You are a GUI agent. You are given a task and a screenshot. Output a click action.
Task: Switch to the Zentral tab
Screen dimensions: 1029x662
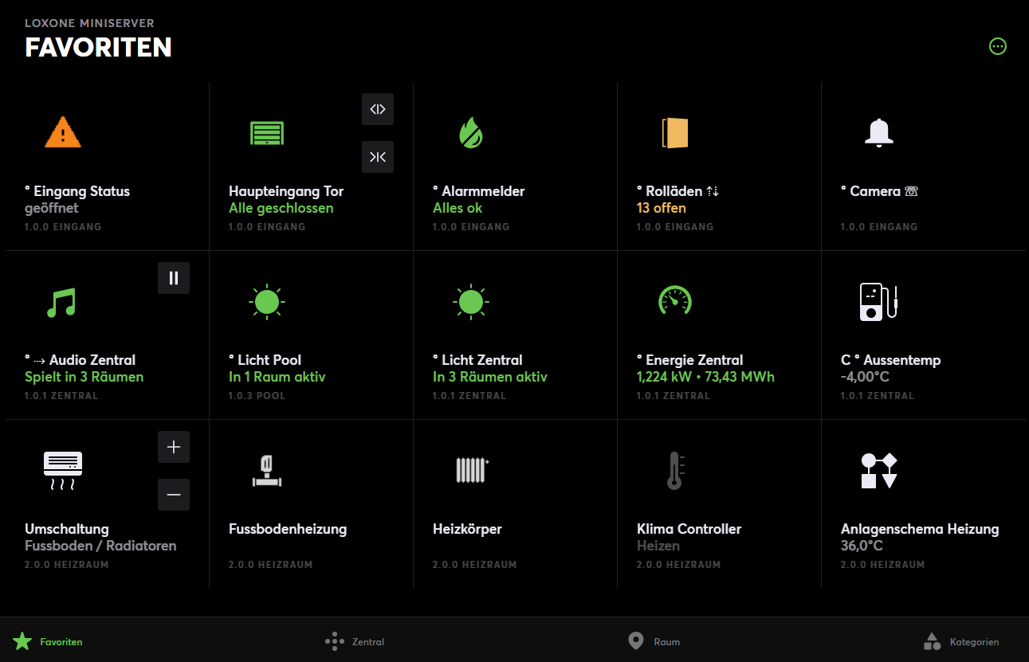coord(355,641)
